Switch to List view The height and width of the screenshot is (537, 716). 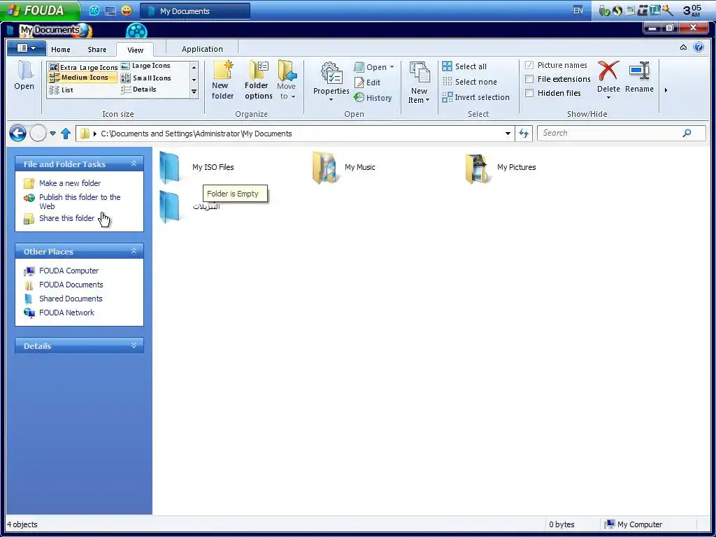tap(62, 90)
